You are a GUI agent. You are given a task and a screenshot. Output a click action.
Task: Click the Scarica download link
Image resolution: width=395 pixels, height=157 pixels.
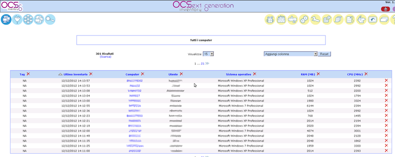(105, 57)
